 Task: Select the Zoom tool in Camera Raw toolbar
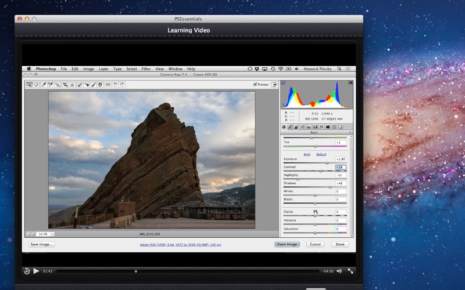29,85
